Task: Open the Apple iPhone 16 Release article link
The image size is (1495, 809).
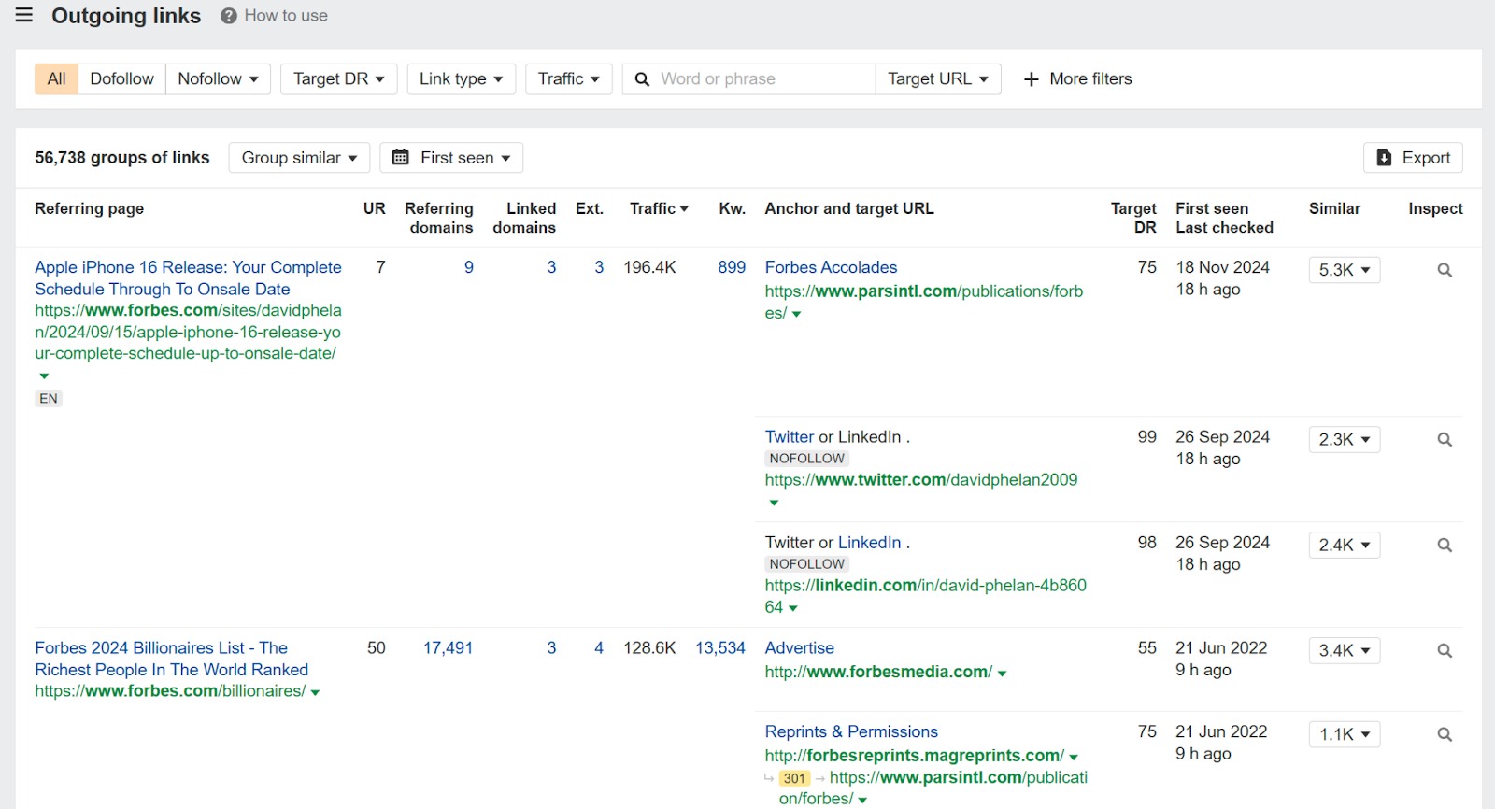Action: click(x=188, y=278)
